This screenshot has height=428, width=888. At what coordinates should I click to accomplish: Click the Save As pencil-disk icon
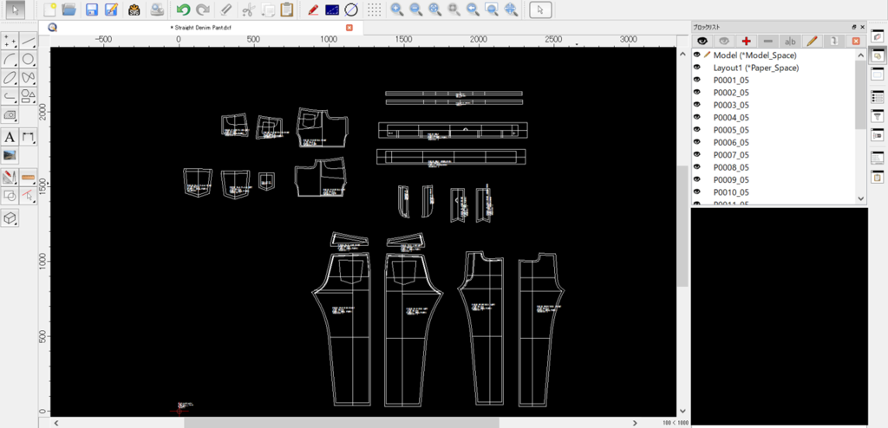pos(111,9)
